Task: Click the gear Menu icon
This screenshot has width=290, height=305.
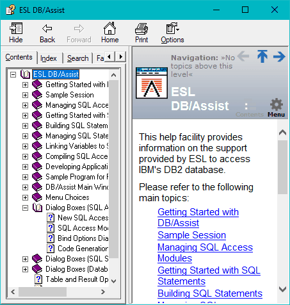Action: tap(277, 104)
